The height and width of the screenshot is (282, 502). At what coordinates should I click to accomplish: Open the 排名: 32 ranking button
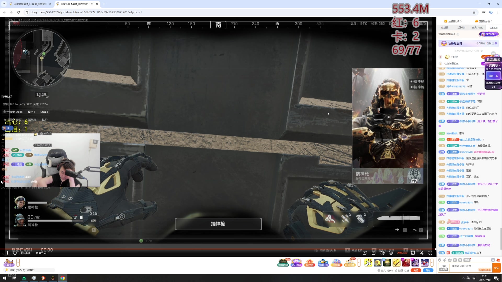pos(493,76)
